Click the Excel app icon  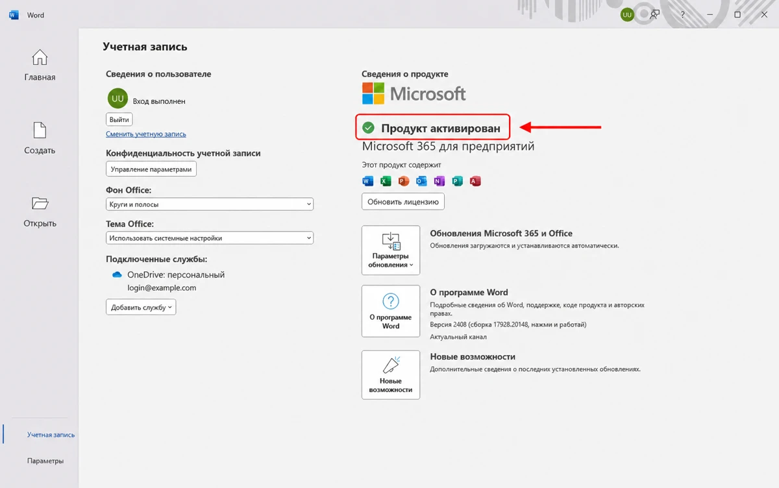coord(385,181)
